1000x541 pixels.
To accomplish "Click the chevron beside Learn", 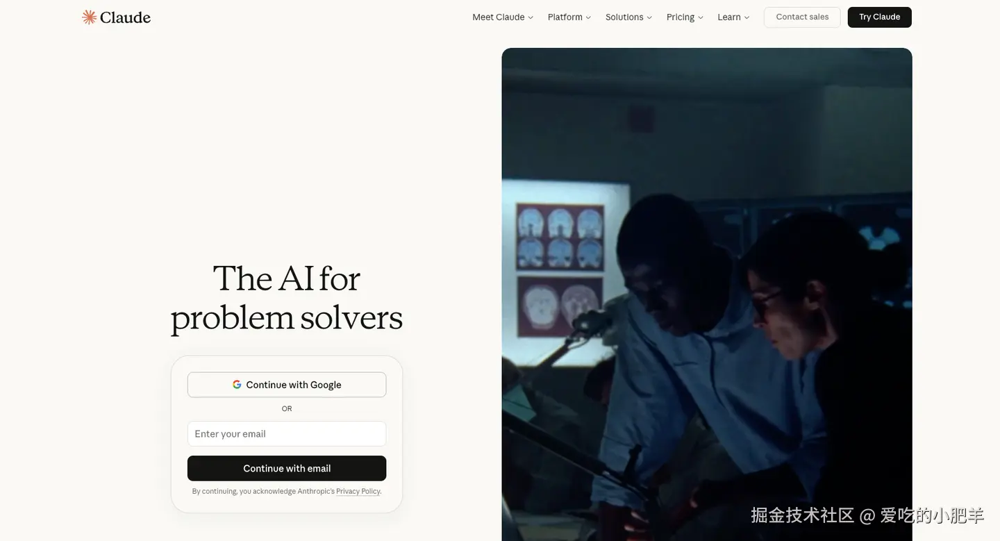I will coord(747,17).
